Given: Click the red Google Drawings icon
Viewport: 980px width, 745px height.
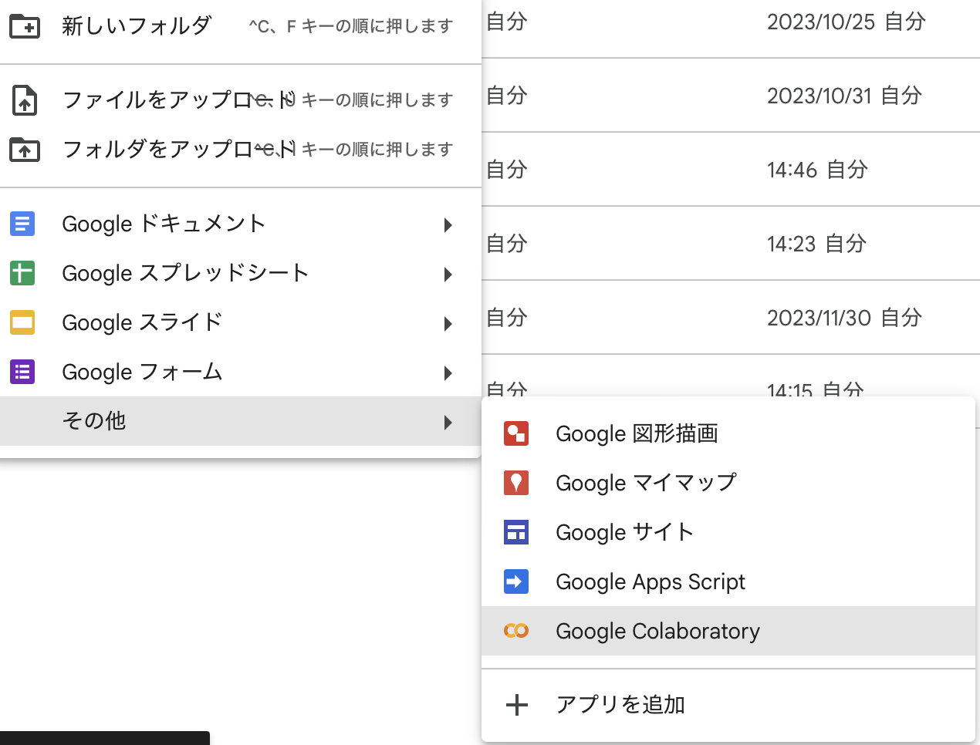Looking at the screenshot, I should pyautogui.click(x=516, y=433).
